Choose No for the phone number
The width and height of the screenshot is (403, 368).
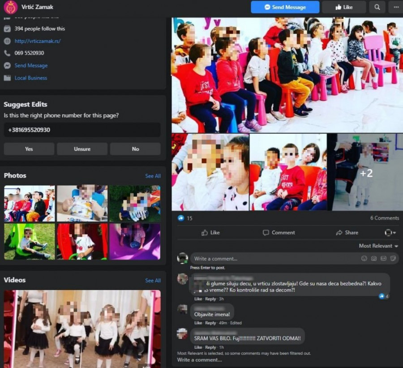click(x=135, y=149)
